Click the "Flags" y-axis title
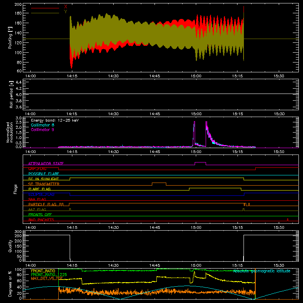 (x=15, y=189)
